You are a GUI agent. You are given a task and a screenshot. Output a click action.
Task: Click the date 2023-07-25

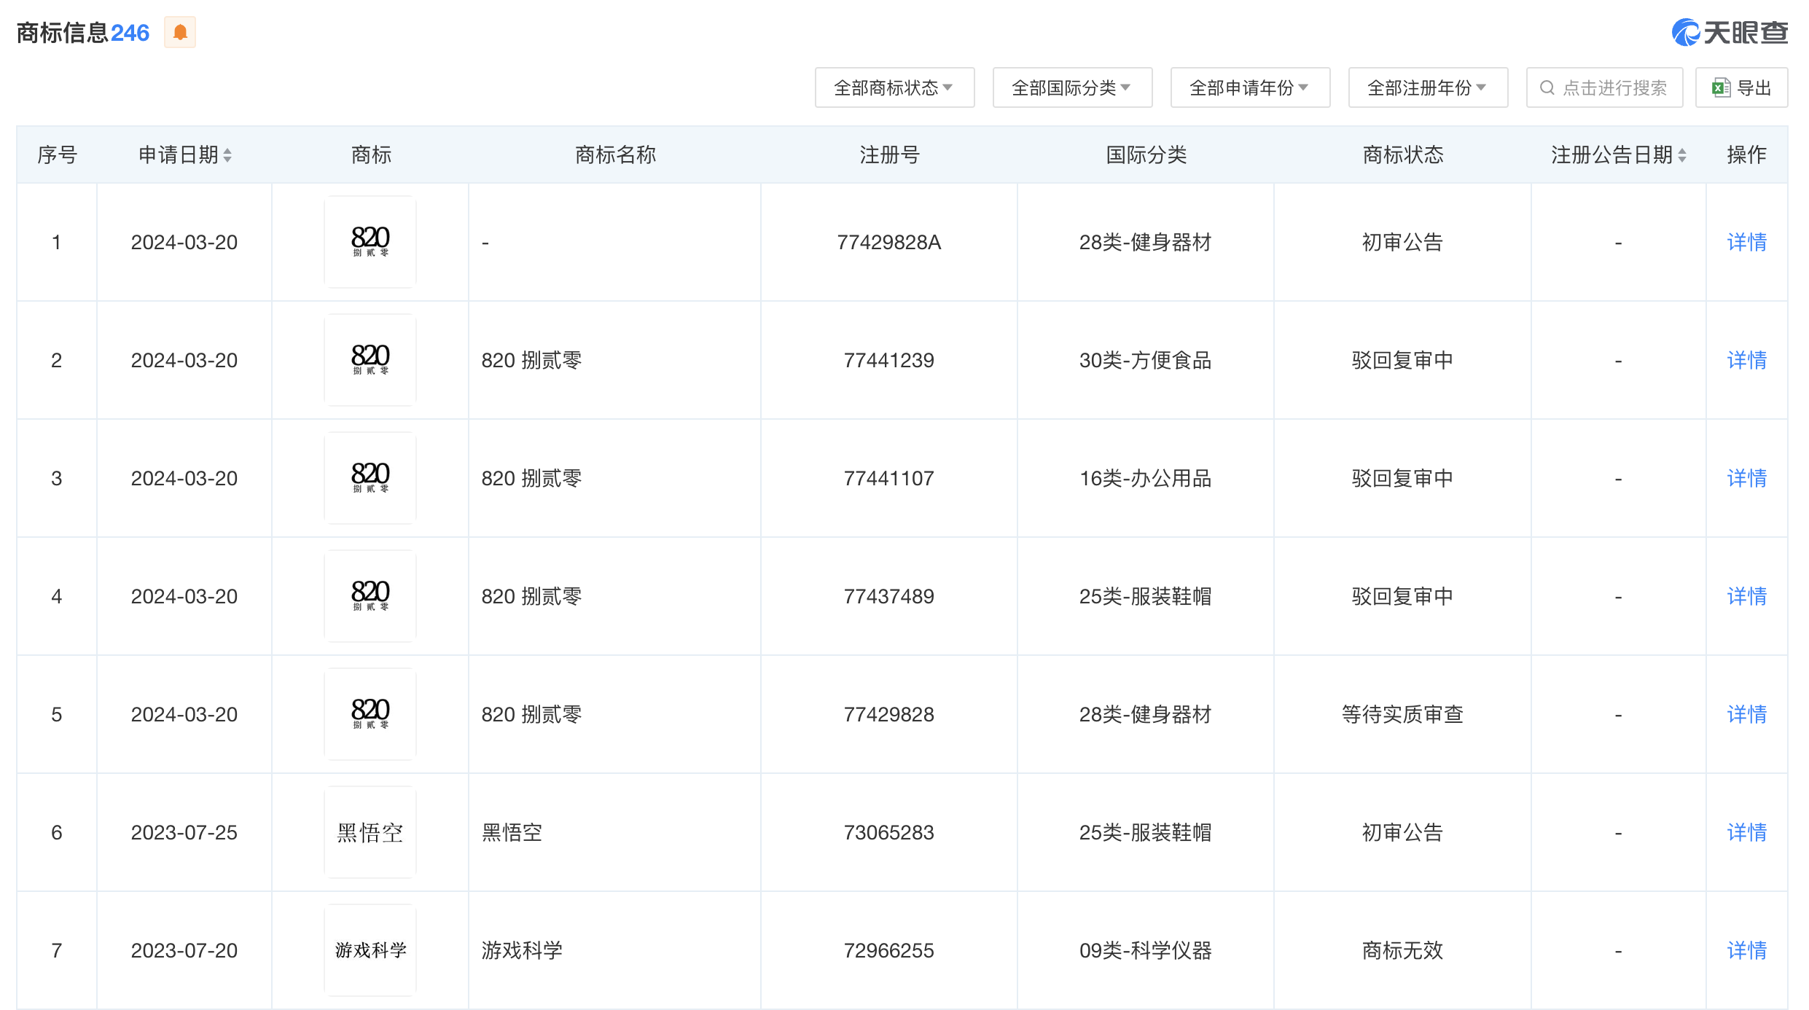pos(184,833)
